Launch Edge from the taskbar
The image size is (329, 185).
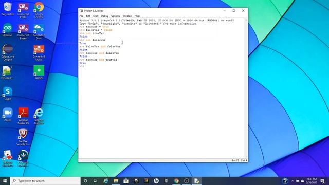[x=106, y=181]
